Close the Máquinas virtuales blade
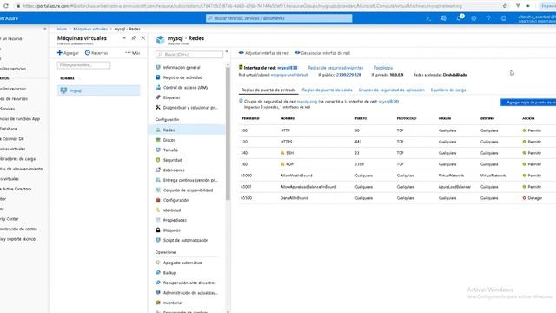556x313 pixels. pos(142,38)
